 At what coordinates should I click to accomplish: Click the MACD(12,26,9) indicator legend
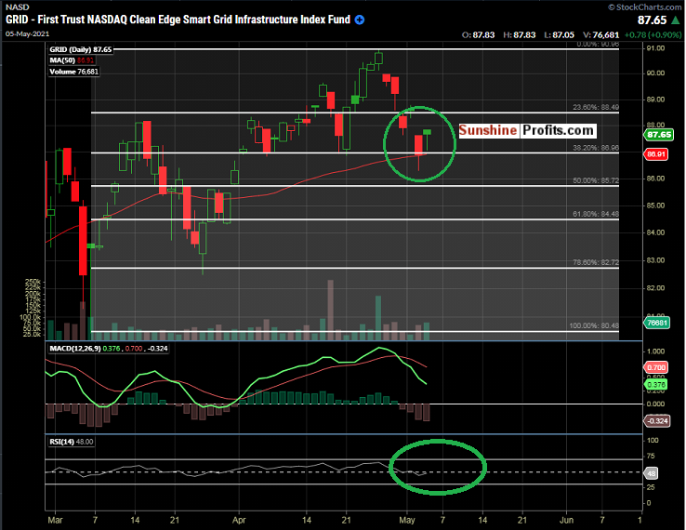[108, 349]
